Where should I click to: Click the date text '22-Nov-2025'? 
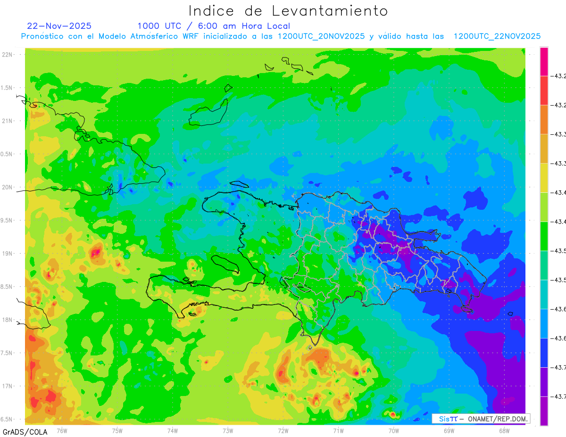(x=59, y=26)
